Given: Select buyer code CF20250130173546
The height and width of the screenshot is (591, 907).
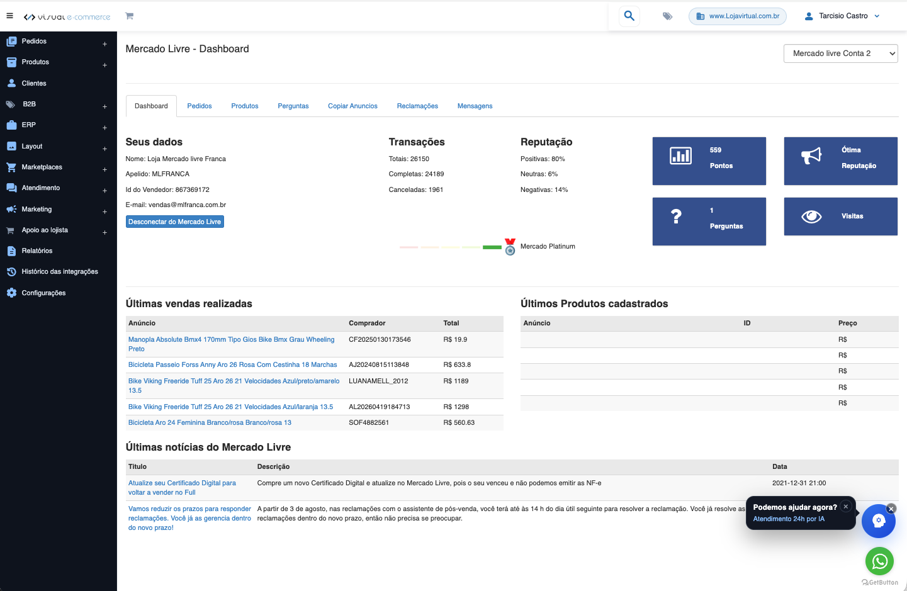Looking at the screenshot, I should click(380, 340).
